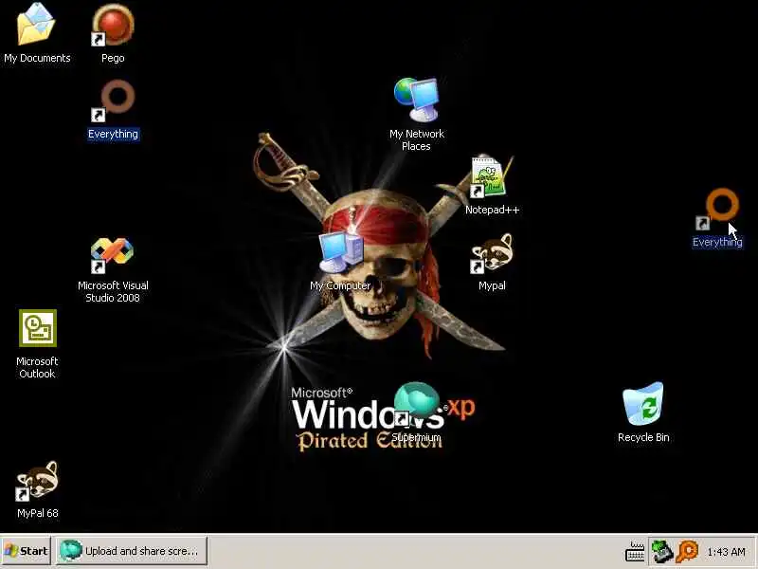758x569 pixels.
Task: Select the Recycle Bin icon
Action: tap(643, 404)
